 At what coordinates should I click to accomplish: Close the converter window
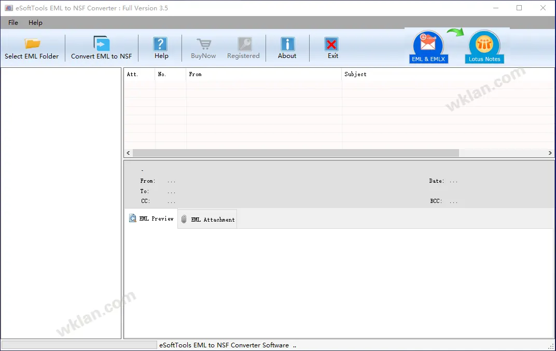[543, 8]
